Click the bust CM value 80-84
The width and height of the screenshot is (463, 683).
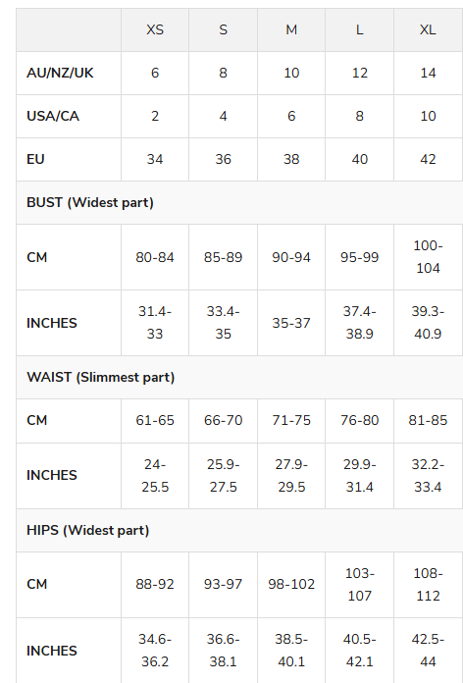[155, 257]
